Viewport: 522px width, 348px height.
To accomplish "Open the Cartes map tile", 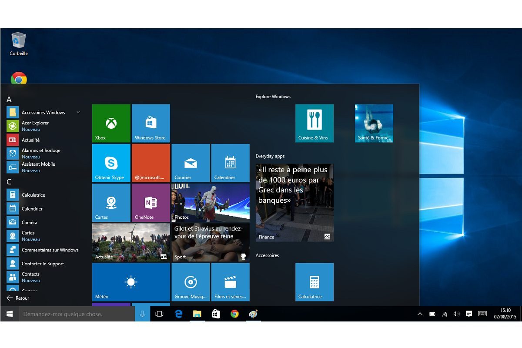I will coord(111,202).
